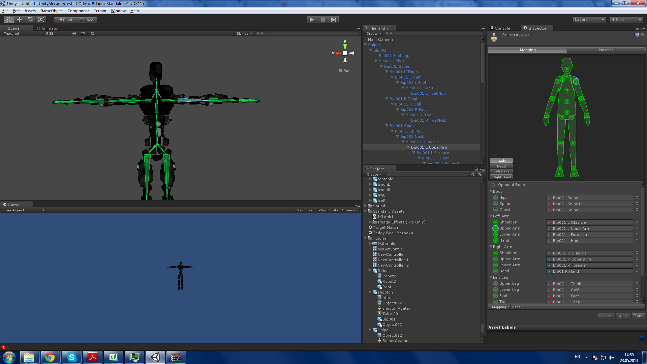The image size is (647, 364).
Task: Click the Upper Arm bone field Bip001 L UpperArm
Action: (x=589, y=229)
